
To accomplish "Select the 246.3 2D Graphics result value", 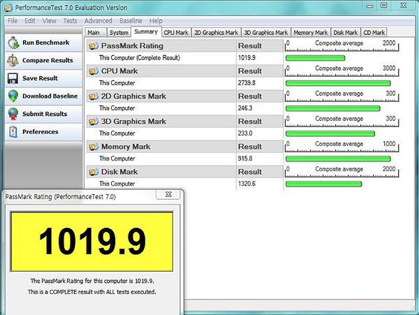I will [x=245, y=108].
